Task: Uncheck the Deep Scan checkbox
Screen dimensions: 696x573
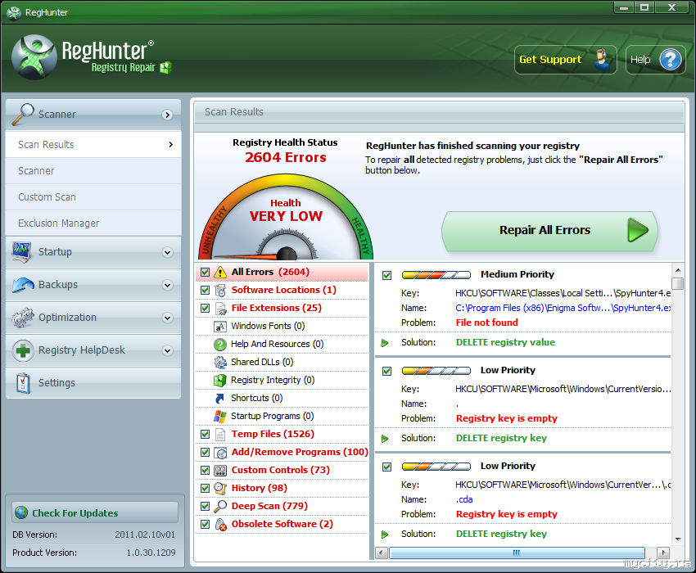Action: 205,507
